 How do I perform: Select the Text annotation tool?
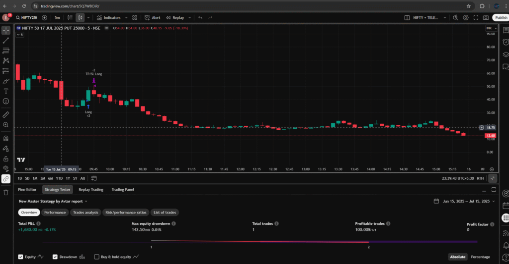(6, 91)
